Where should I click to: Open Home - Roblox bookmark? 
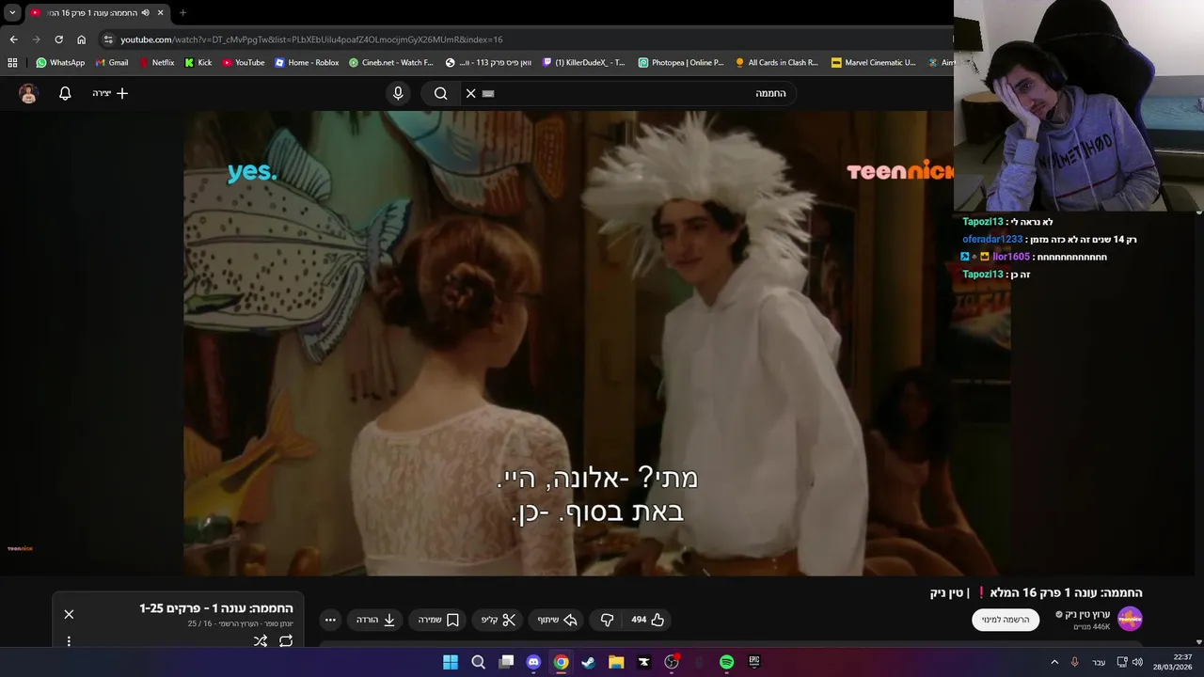click(x=307, y=63)
